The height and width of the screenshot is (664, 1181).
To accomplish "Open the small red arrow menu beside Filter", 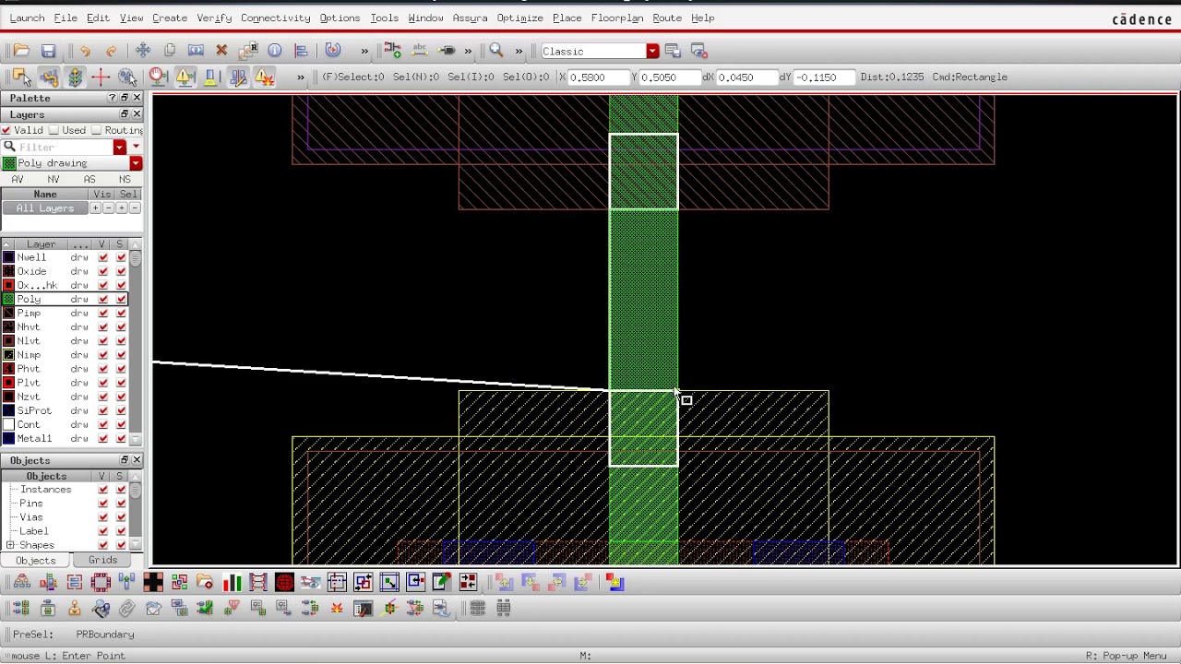I will click(x=136, y=147).
